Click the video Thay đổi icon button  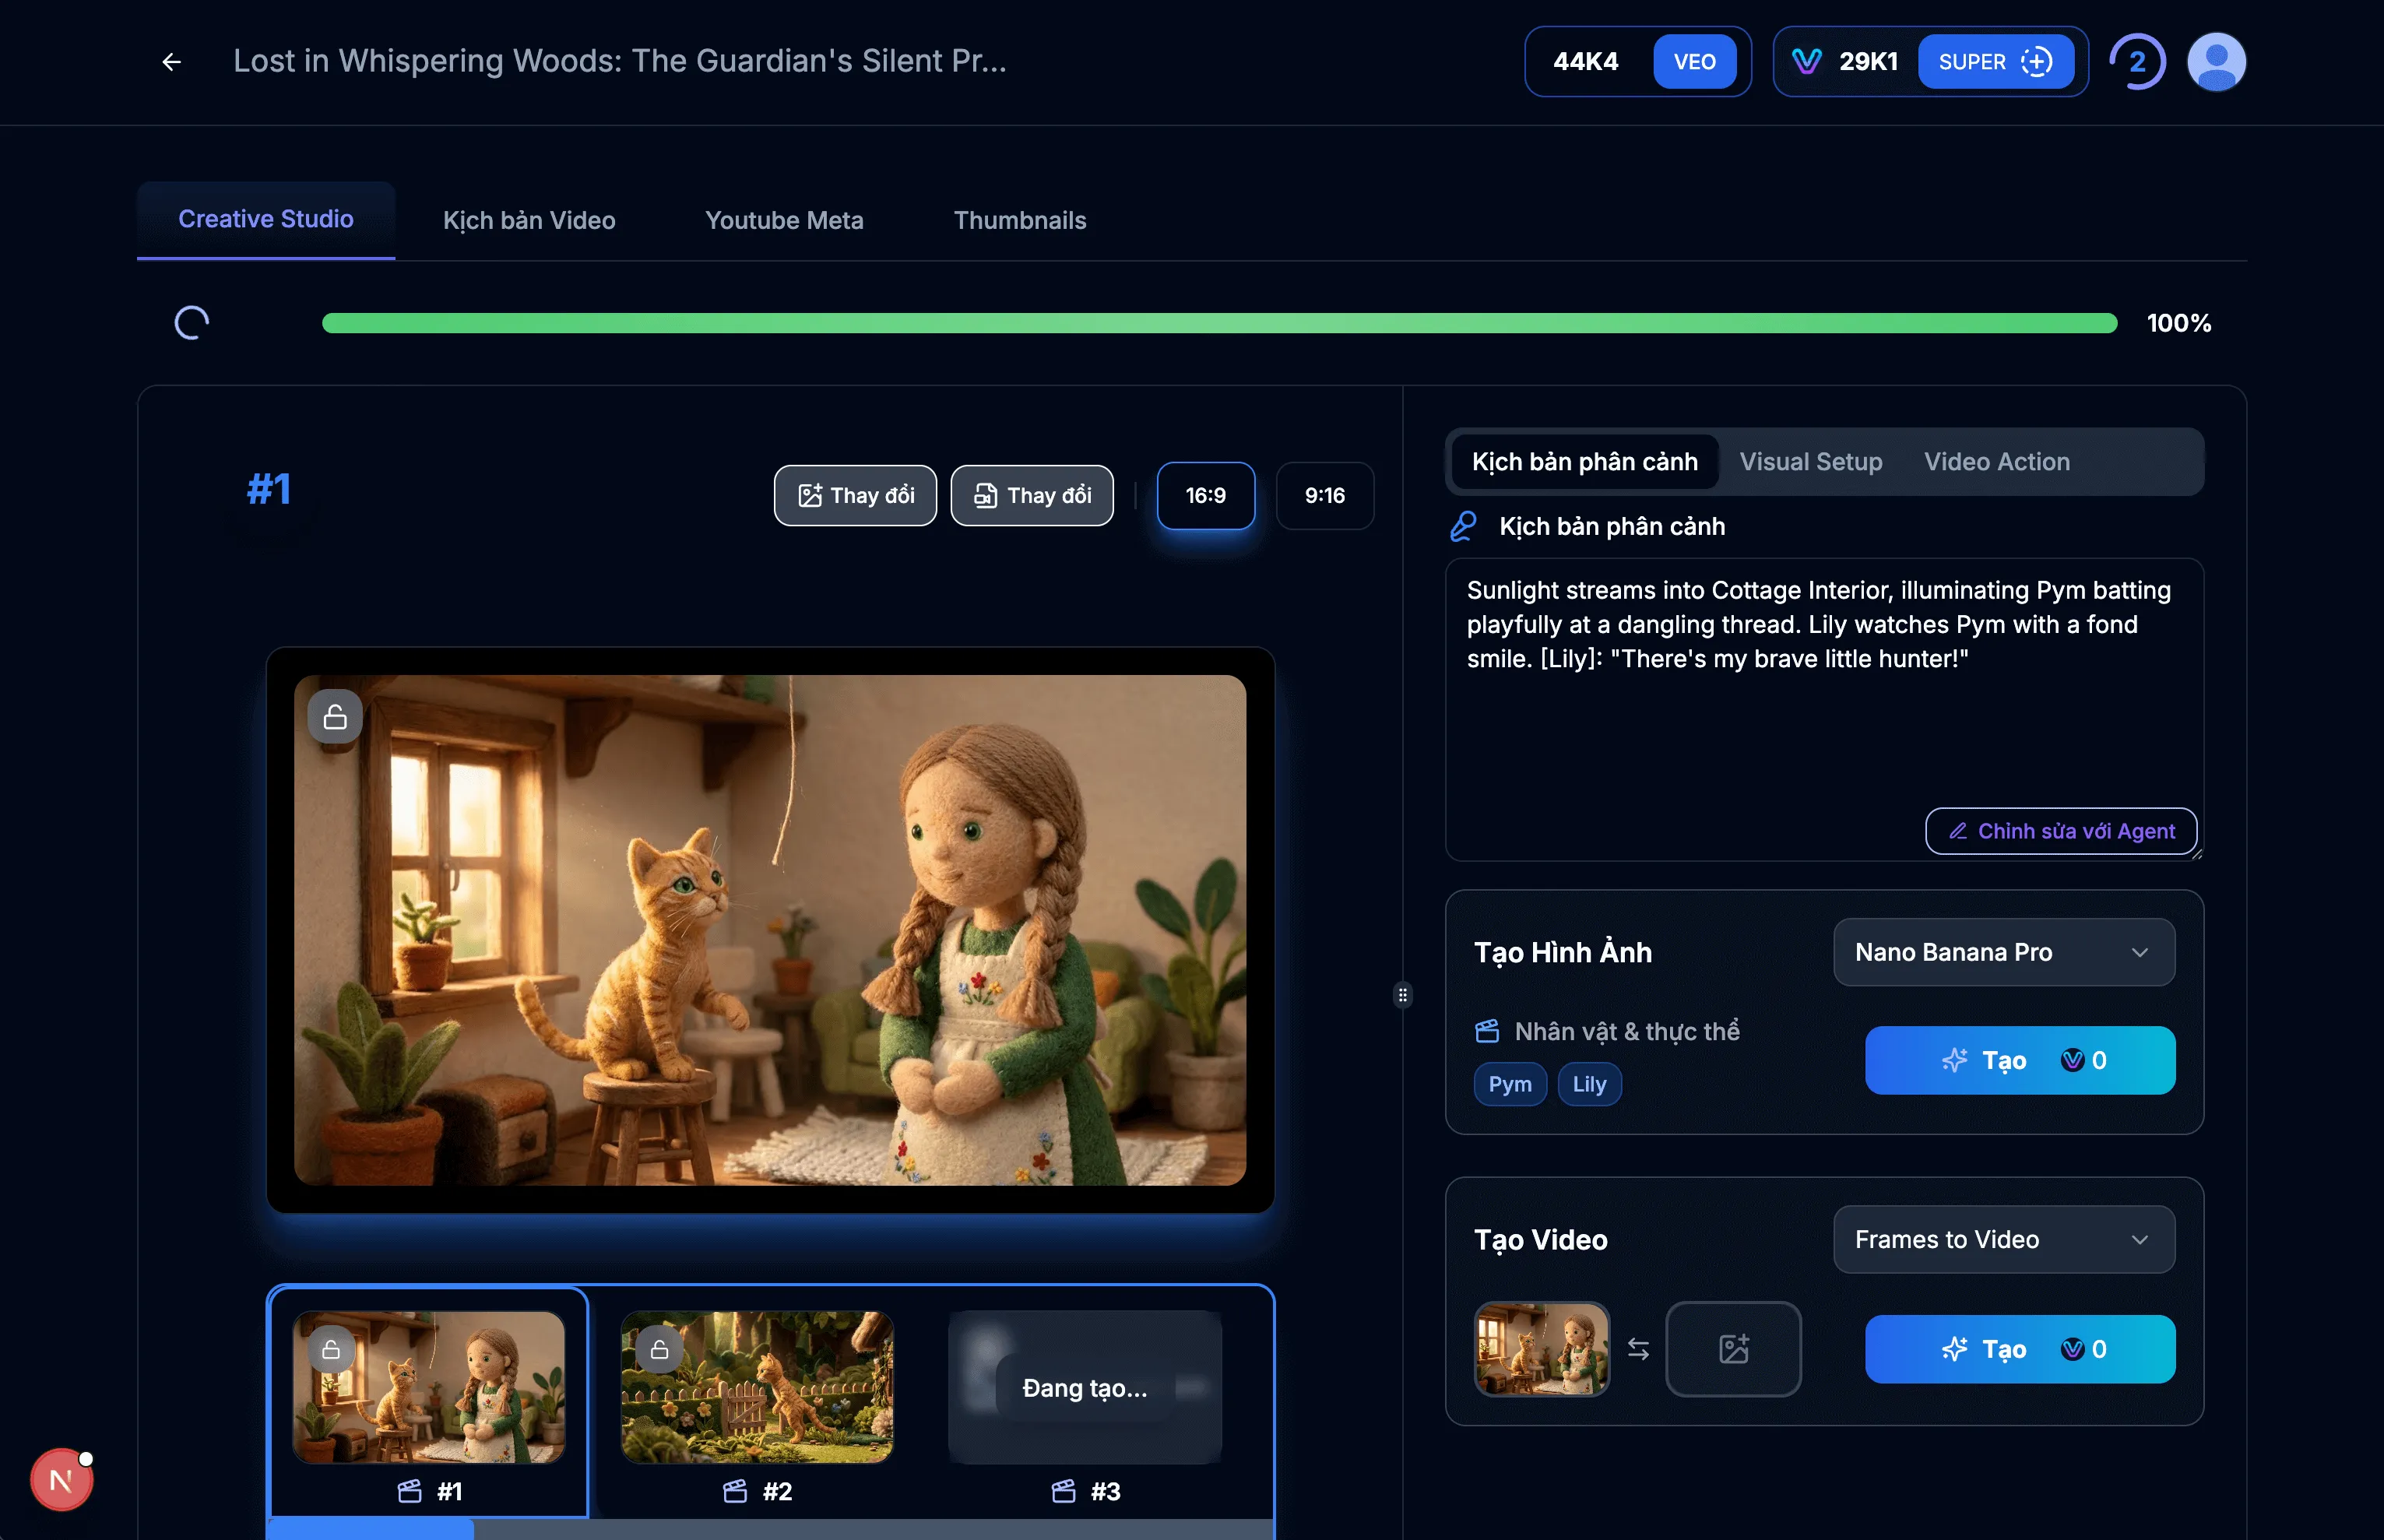1032,495
